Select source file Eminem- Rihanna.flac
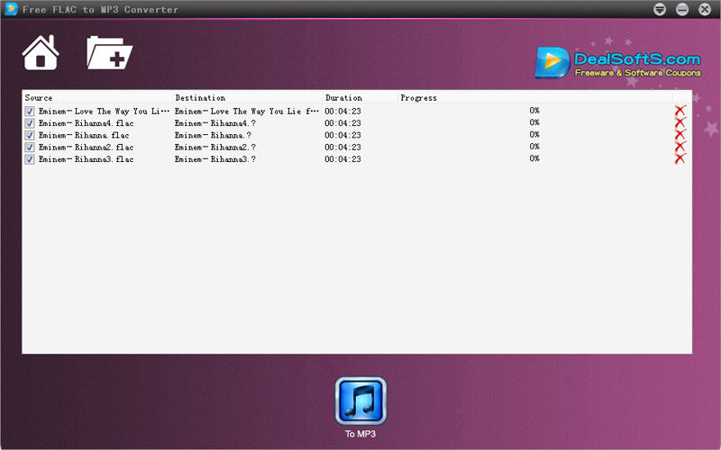 84,135
